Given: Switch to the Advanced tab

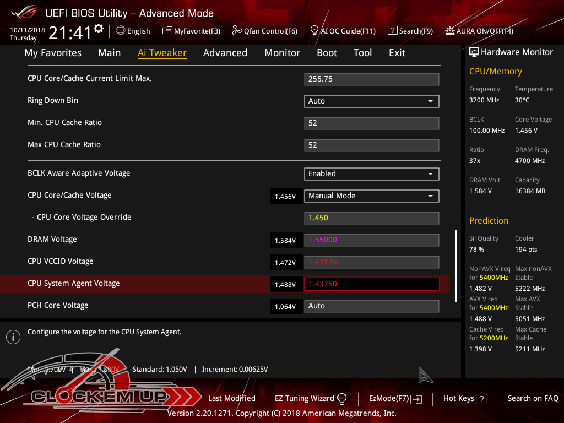Looking at the screenshot, I should [x=225, y=53].
